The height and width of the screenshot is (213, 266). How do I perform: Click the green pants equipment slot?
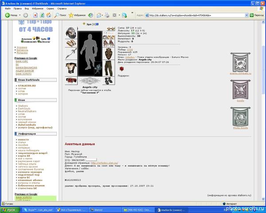click(109, 68)
